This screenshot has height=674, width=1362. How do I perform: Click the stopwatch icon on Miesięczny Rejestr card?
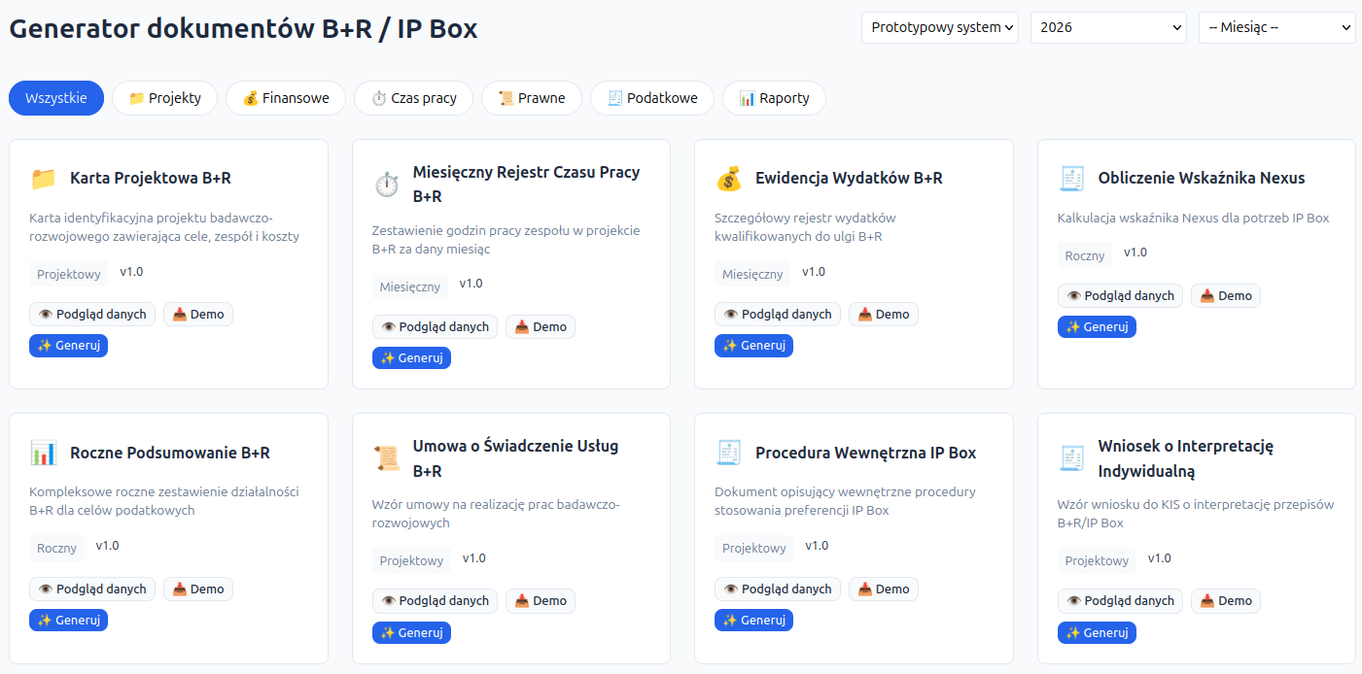(386, 185)
